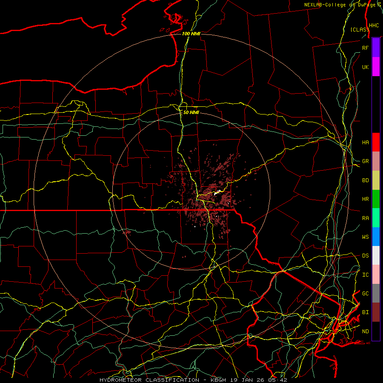Click the "ND" legend label
383x383 pixels.
pyautogui.click(x=365, y=332)
